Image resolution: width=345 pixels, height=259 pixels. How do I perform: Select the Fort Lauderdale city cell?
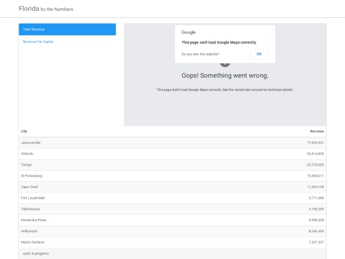coord(33,198)
